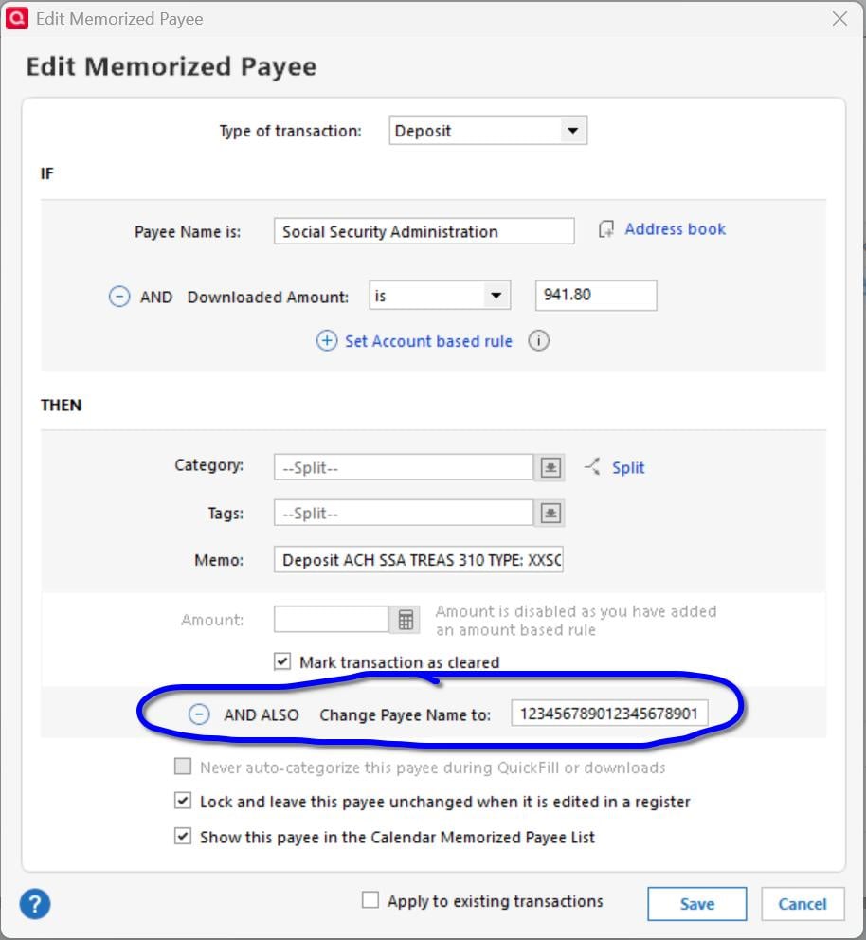Click the Quicken logo icon in title bar
Image resolution: width=866 pixels, height=940 pixels.
click(17, 18)
